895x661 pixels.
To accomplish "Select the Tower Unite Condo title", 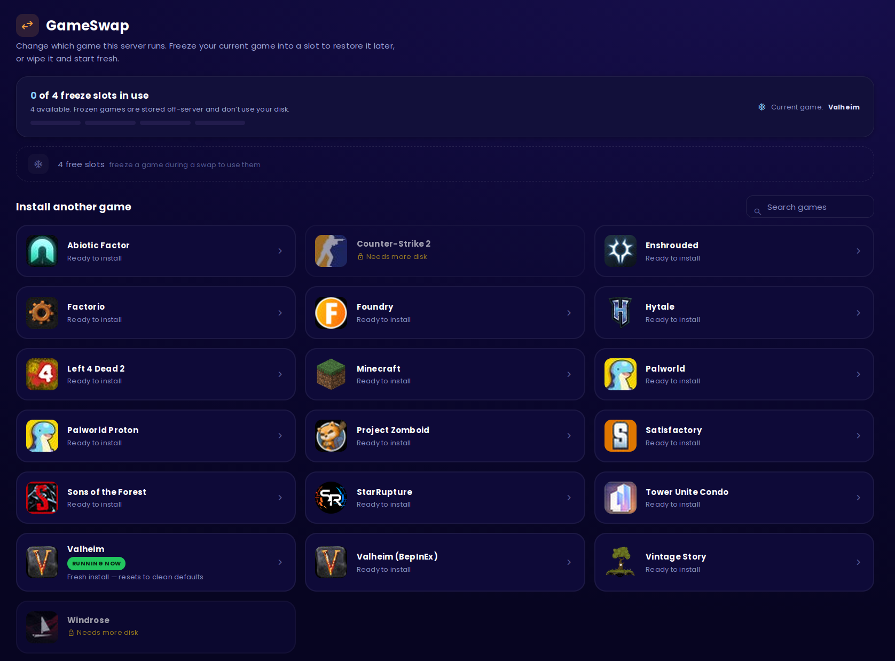I will tap(687, 492).
